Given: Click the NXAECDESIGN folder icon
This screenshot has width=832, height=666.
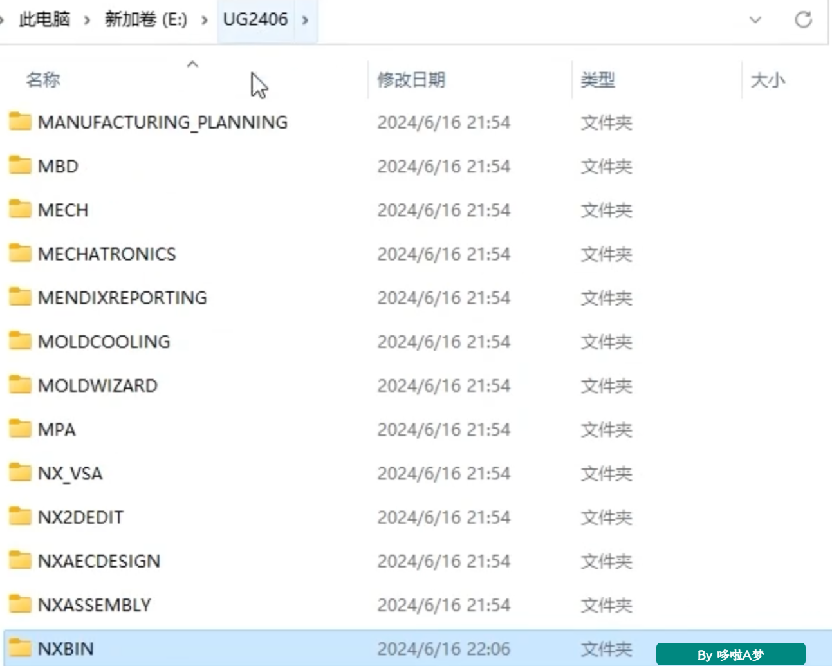Looking at the screenshot, I should tap(20, 560).
